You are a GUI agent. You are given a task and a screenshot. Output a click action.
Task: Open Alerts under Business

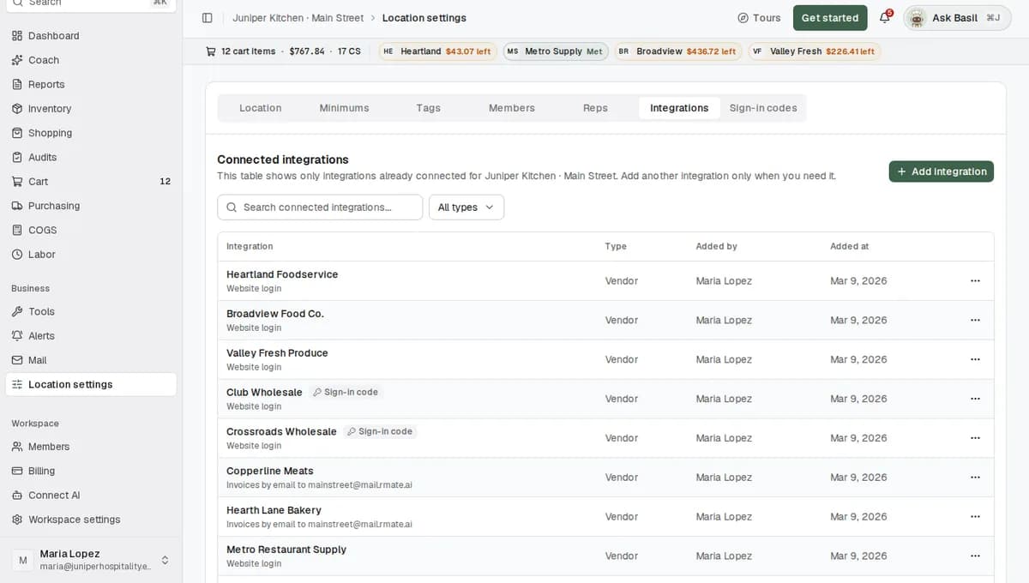click(91, 336)
